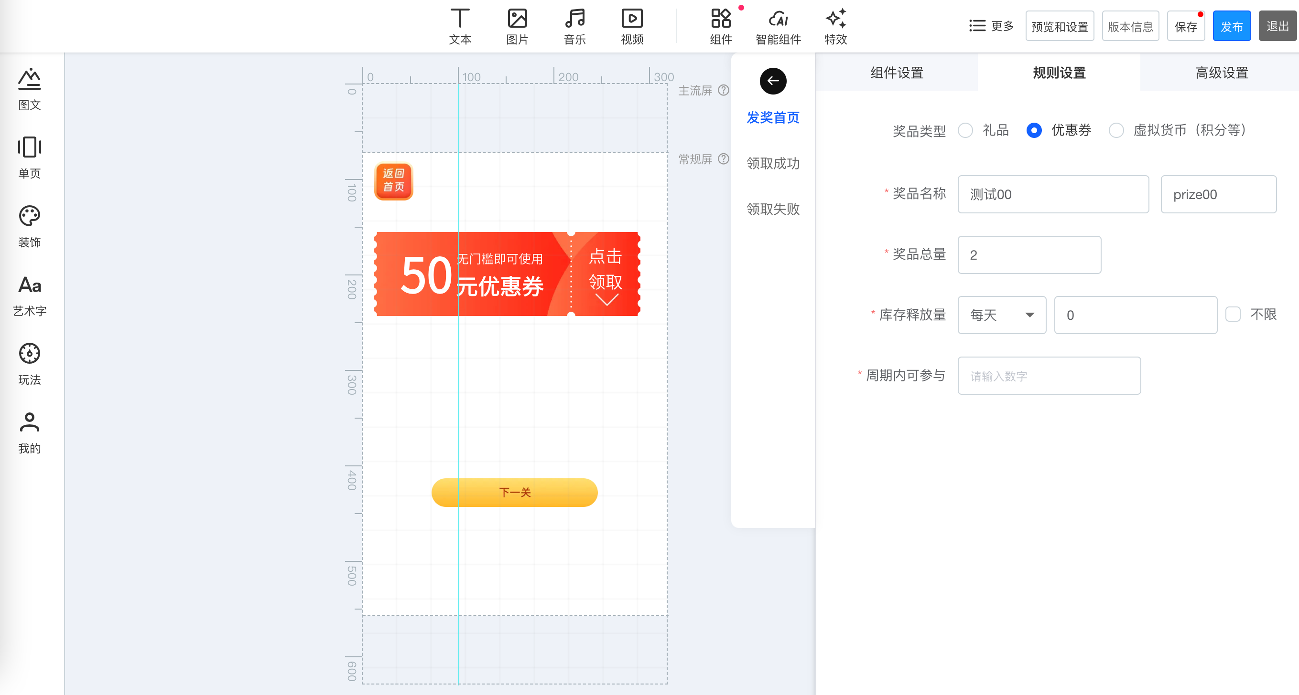The width and height of the screenshot is (1299, 695).
Task: Open the 更多 menu
Action: click(x=991, y=26)
